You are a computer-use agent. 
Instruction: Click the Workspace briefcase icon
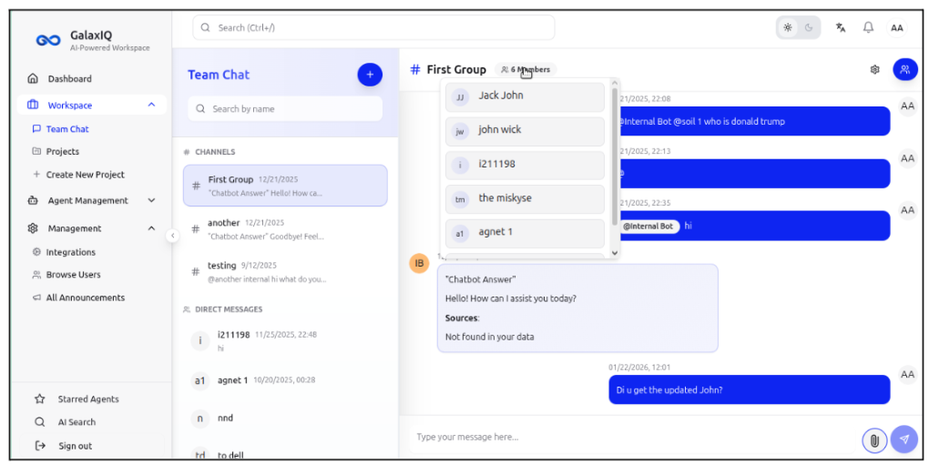(x=33, y=106)
